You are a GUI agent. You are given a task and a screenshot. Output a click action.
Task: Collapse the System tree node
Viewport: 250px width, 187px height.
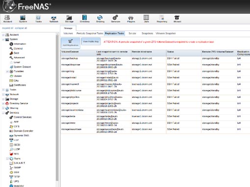click(x=3, y=39)
